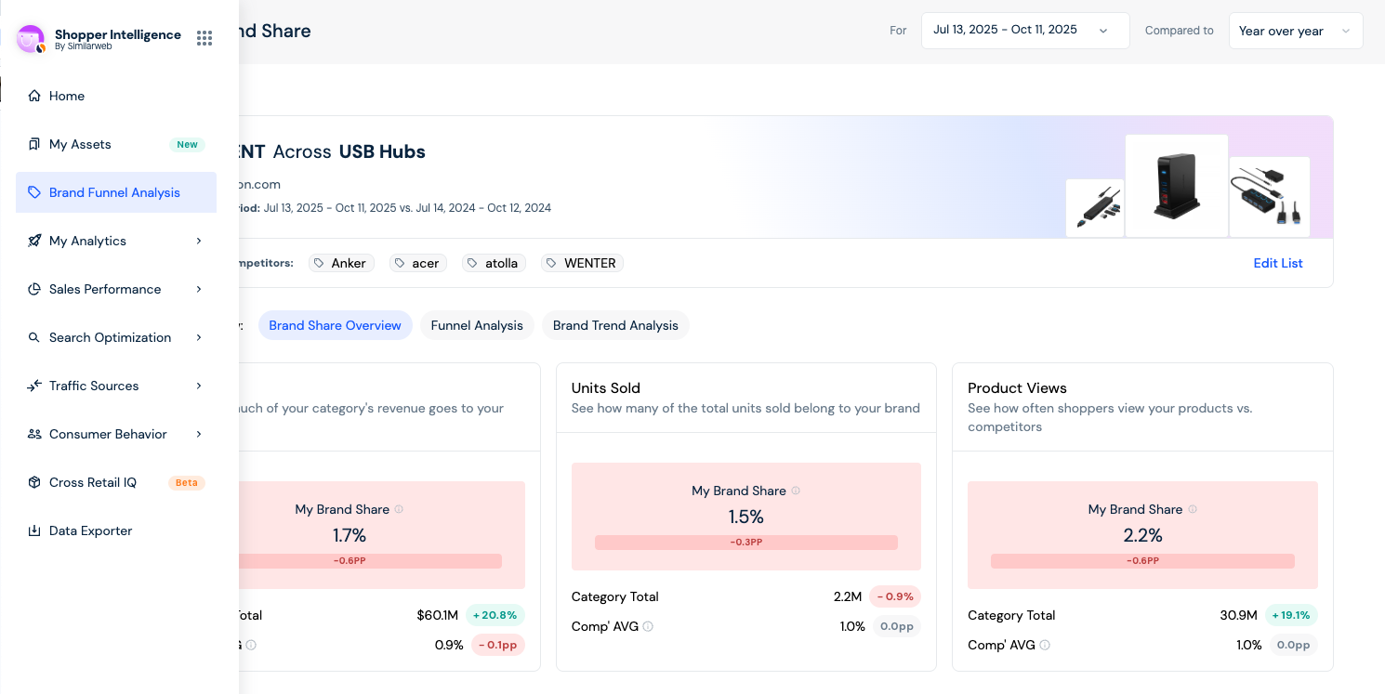
Task: Click the -0.9% Units Sold change badge
Action: pyautogui.click(x=895, y=596)
